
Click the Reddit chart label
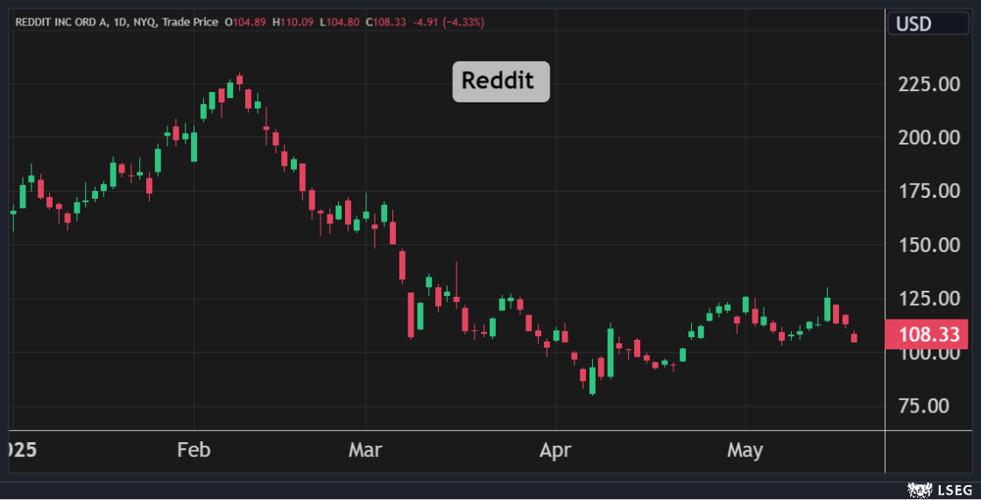coord(501,81)
